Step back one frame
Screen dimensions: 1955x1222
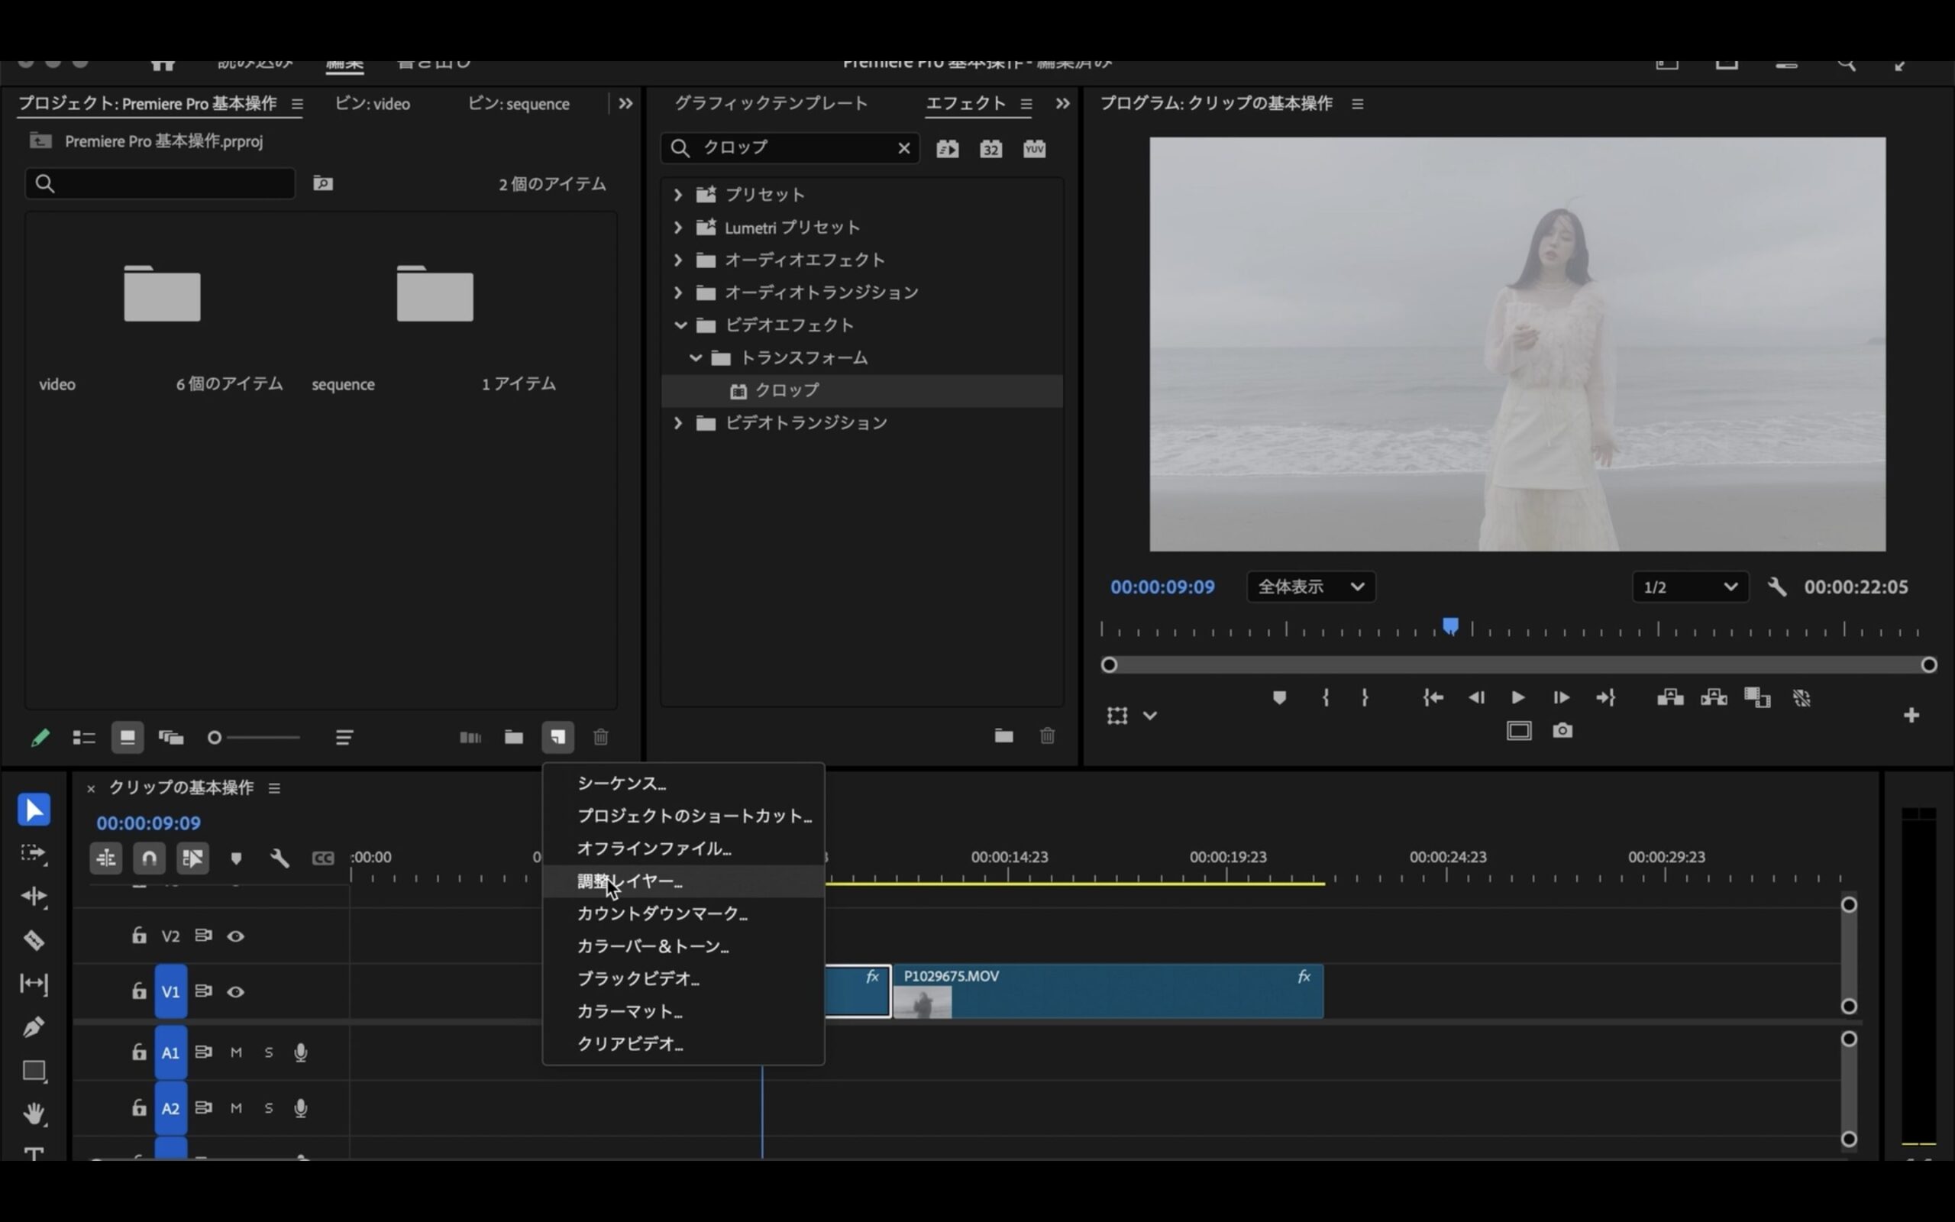point(1476,697)
